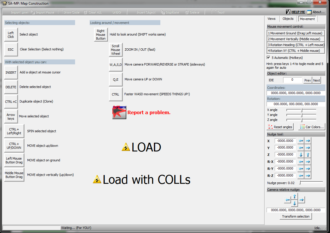This screenshot has height=233, width=330.
Task: Nudge Z up with the arrow button
Action: [308, 155]
